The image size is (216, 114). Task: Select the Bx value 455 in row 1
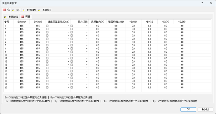(x=22, y=26)
